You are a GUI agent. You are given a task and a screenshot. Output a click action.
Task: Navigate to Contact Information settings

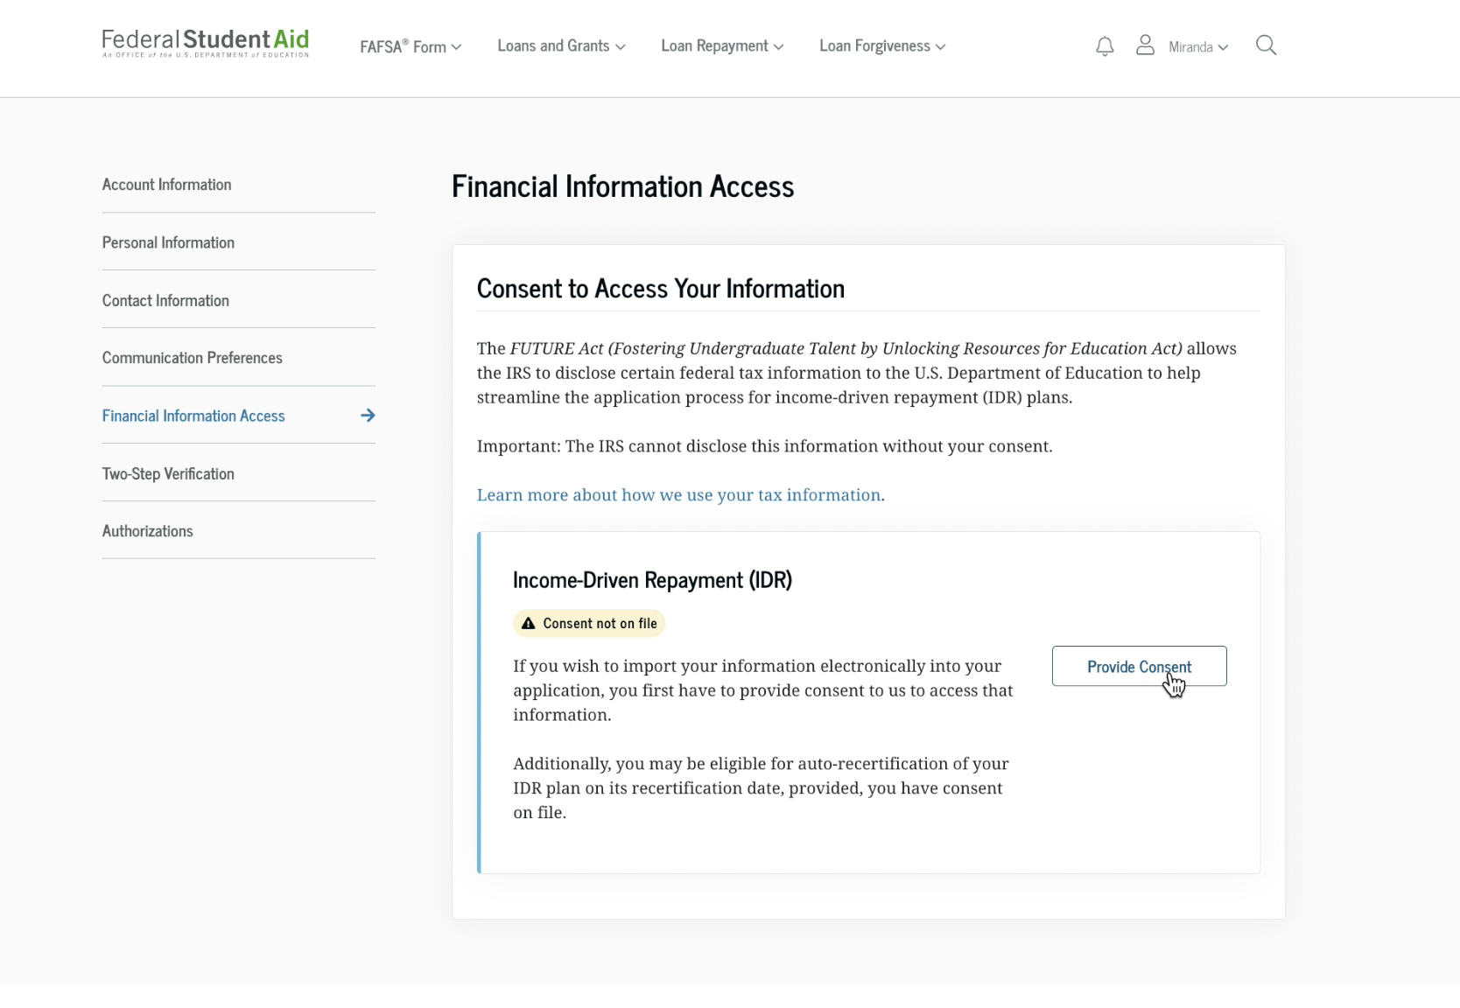[x=165, y=300]
